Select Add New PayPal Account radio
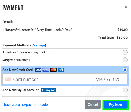 125,90
